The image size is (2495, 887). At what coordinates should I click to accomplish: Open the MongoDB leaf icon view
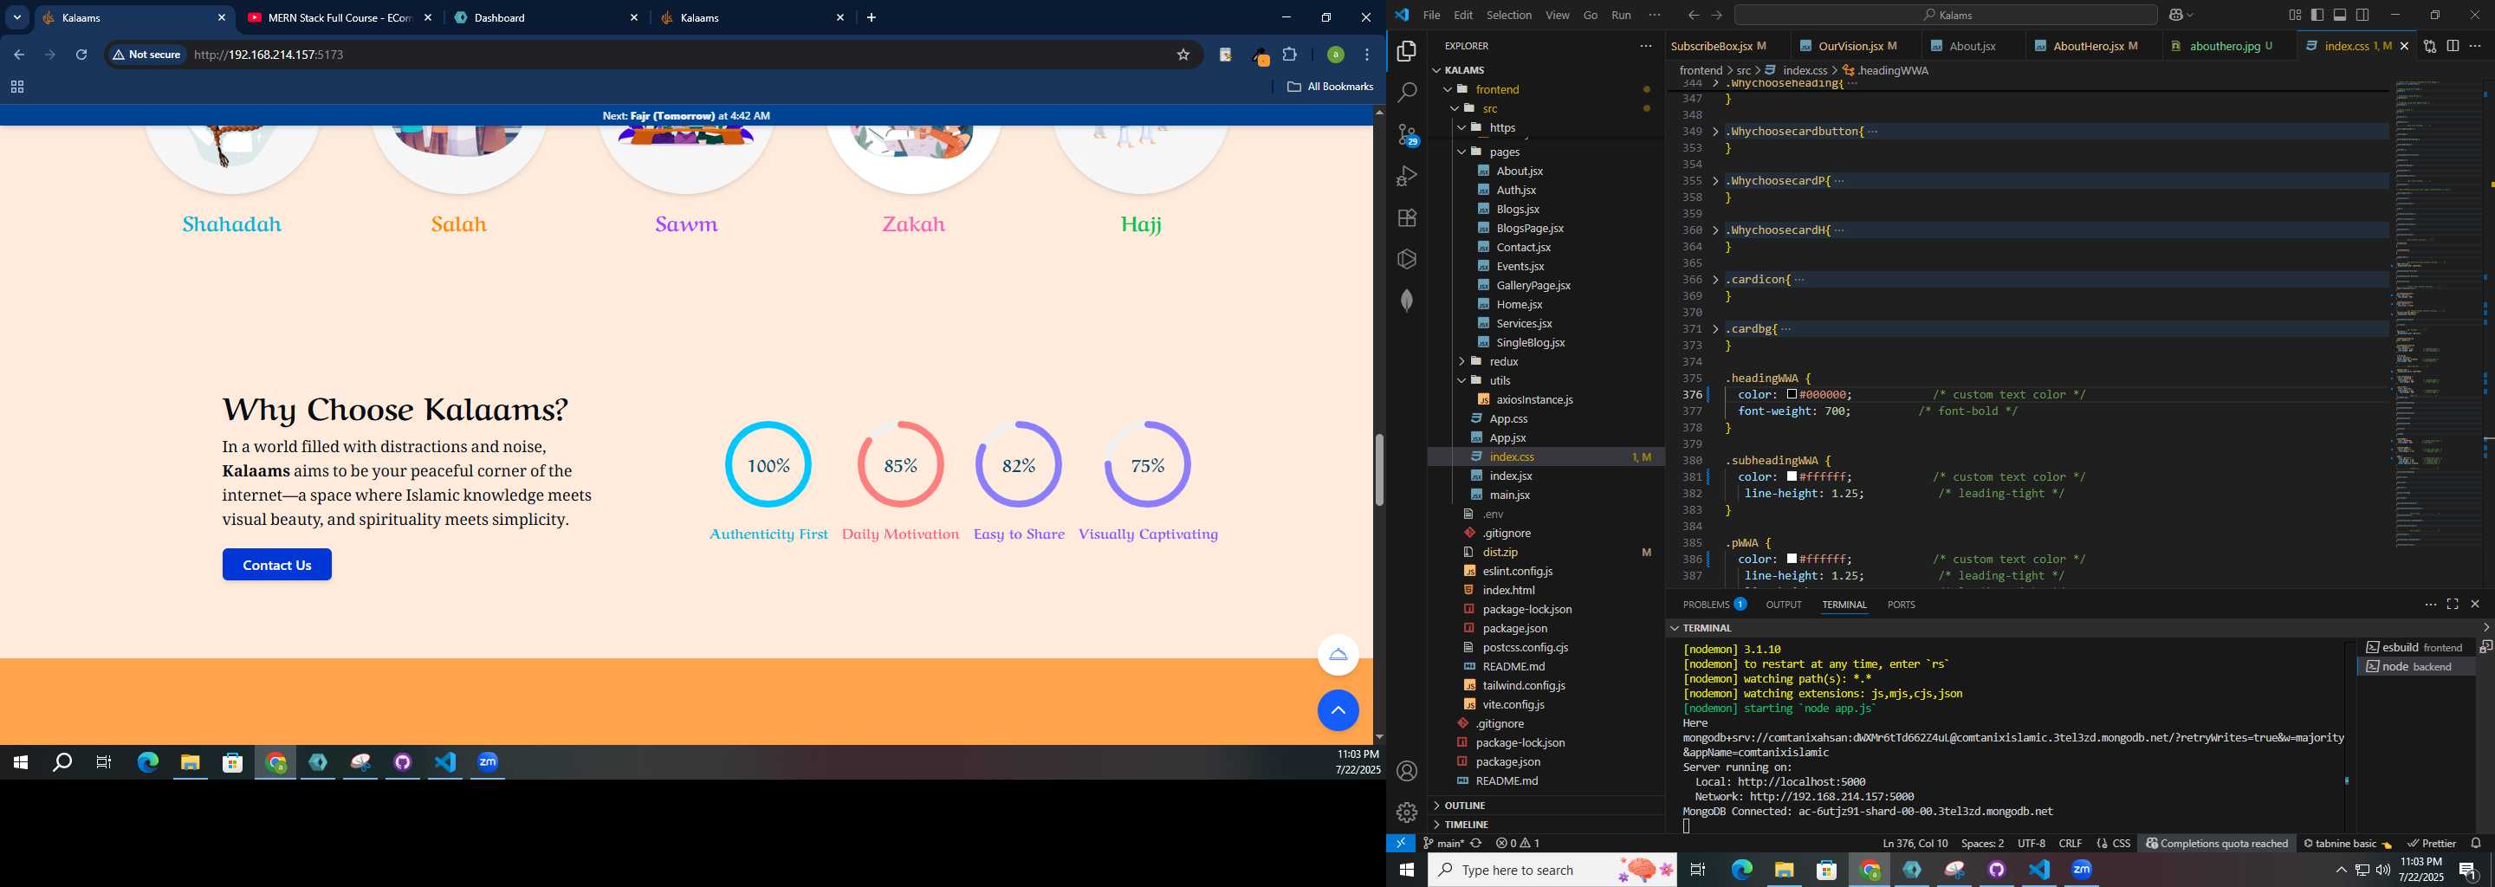point(1406,301)
